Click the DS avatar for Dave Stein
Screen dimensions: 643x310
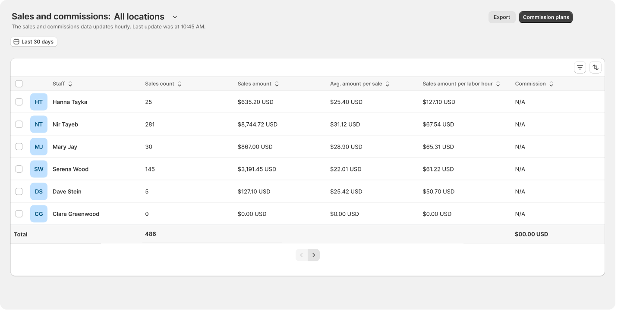click(x=39, y=192)
